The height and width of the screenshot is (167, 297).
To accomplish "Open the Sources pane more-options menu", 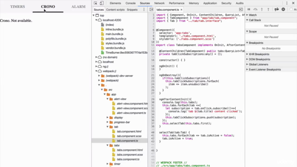I will (x=144, y=9).
